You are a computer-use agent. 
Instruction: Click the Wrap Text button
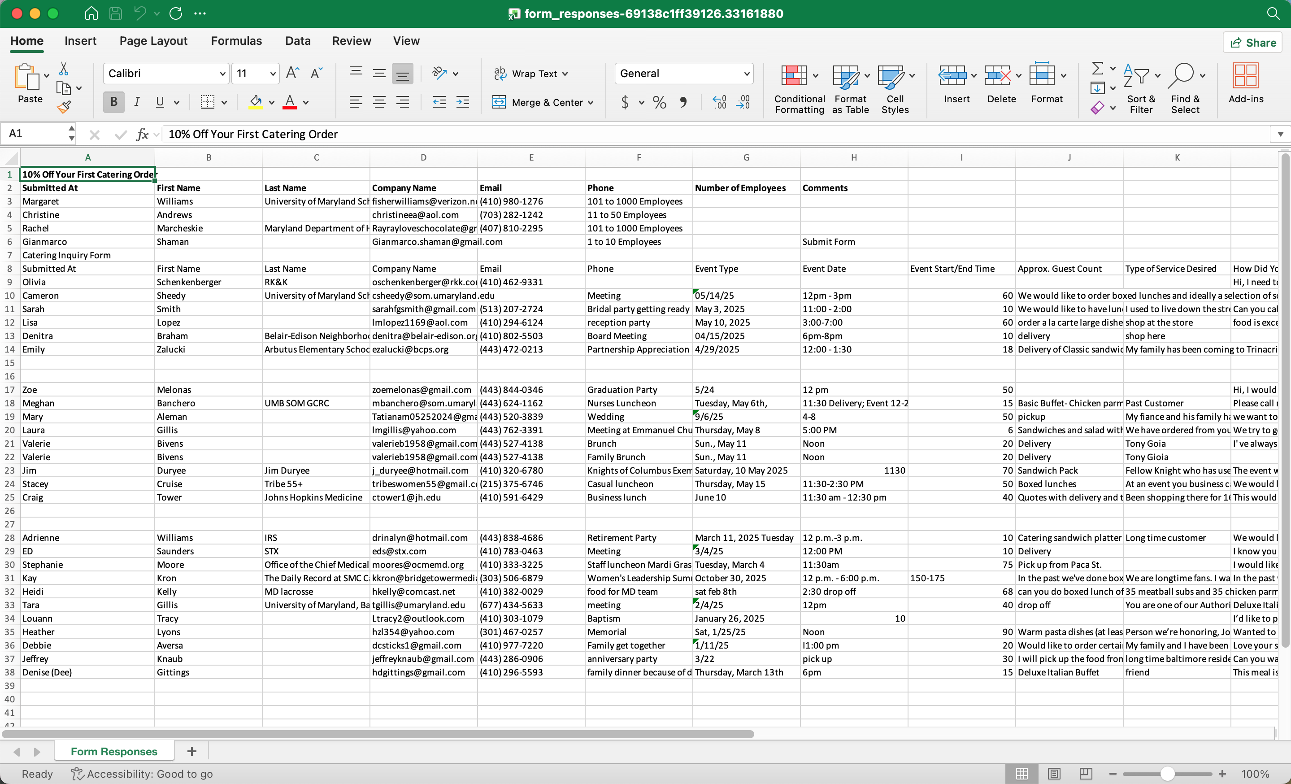click(x=530, y=74)
